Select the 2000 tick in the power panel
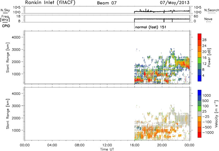The width and height of the screenshot is (219, 151). pos(16,62)
